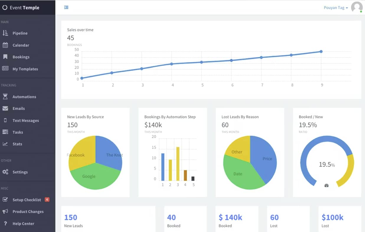Open the My Templates menu item

coord(25,69)
